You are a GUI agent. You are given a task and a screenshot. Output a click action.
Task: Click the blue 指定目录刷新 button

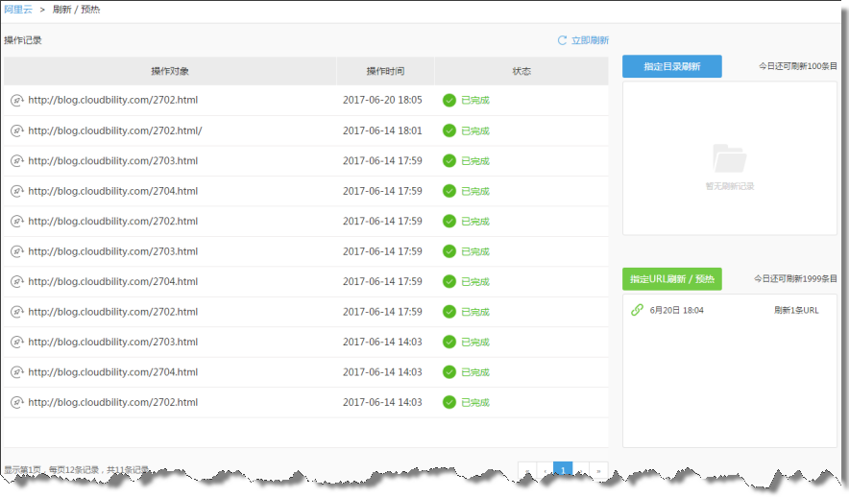671,66
